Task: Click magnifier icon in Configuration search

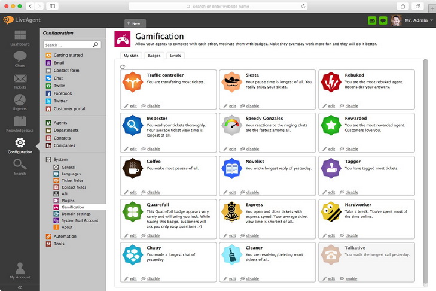Action: (95, 44)
